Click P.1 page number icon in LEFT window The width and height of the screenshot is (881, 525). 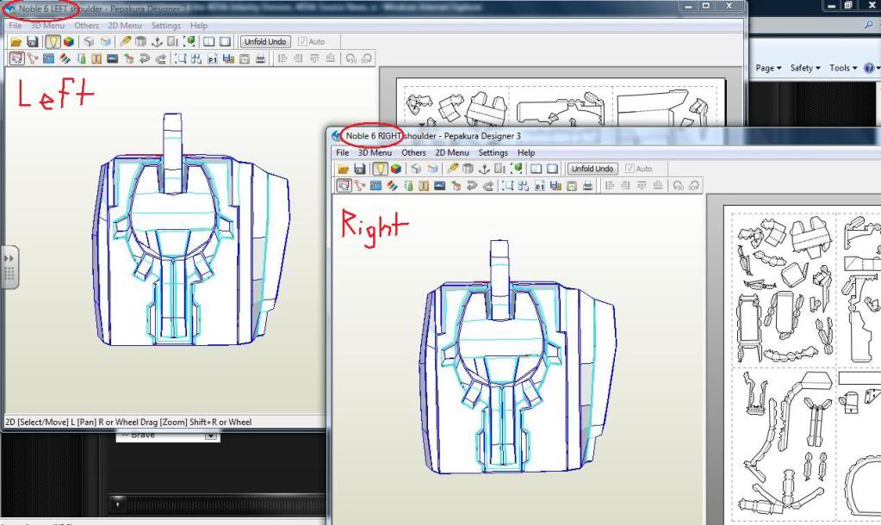tap(213, 59)
